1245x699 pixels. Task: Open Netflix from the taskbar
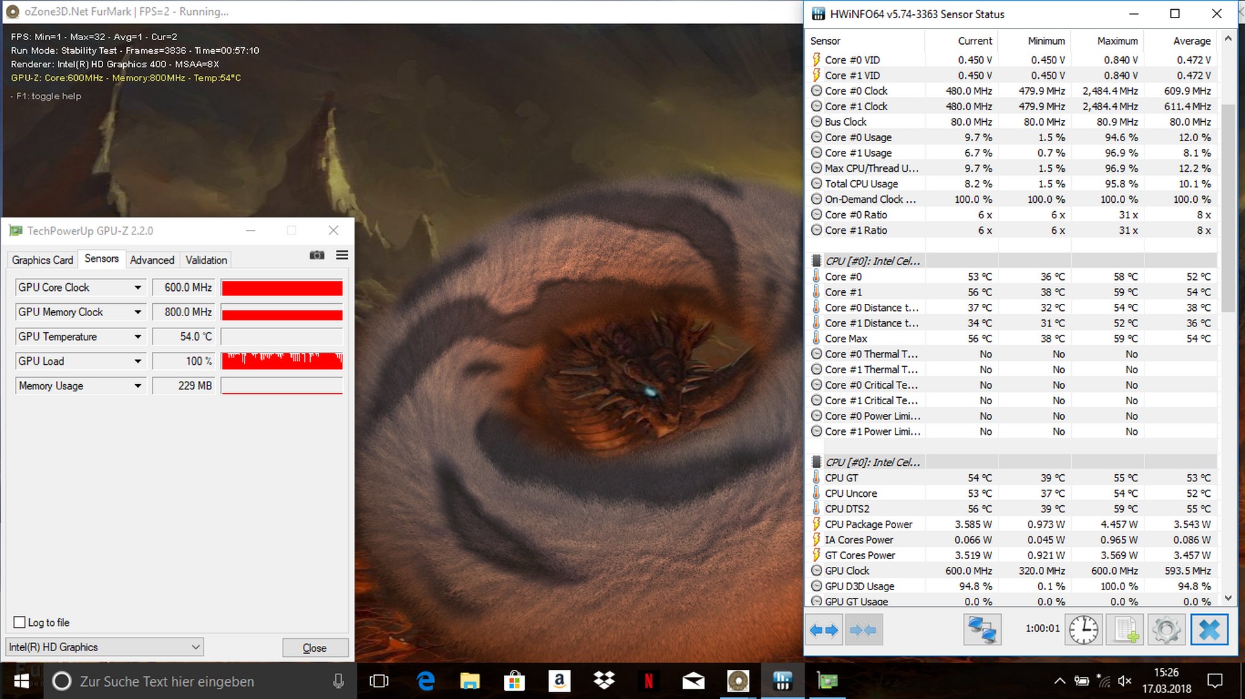coord(648,681)
